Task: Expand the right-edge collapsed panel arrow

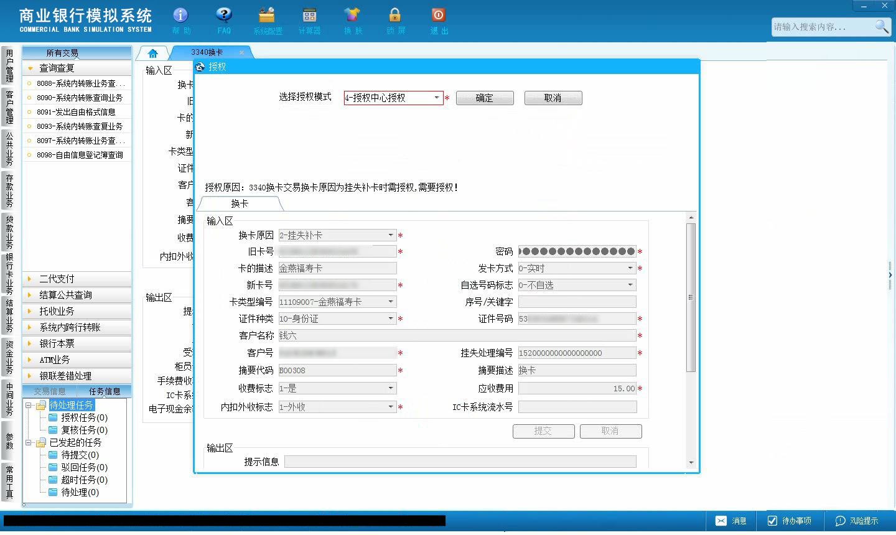Action: [890, 274]
